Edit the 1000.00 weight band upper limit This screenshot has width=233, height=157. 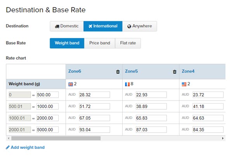47,106
